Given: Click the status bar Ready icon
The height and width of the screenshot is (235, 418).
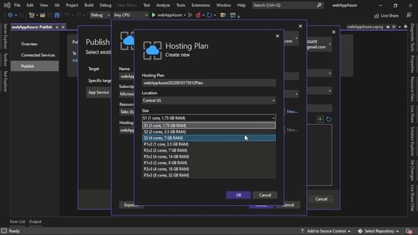Looking at the screenshot, I should click(x=4, y=231).
